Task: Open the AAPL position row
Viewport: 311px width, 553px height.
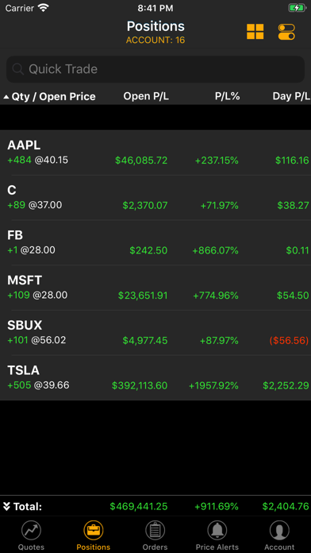Action: tap(155, 153)
